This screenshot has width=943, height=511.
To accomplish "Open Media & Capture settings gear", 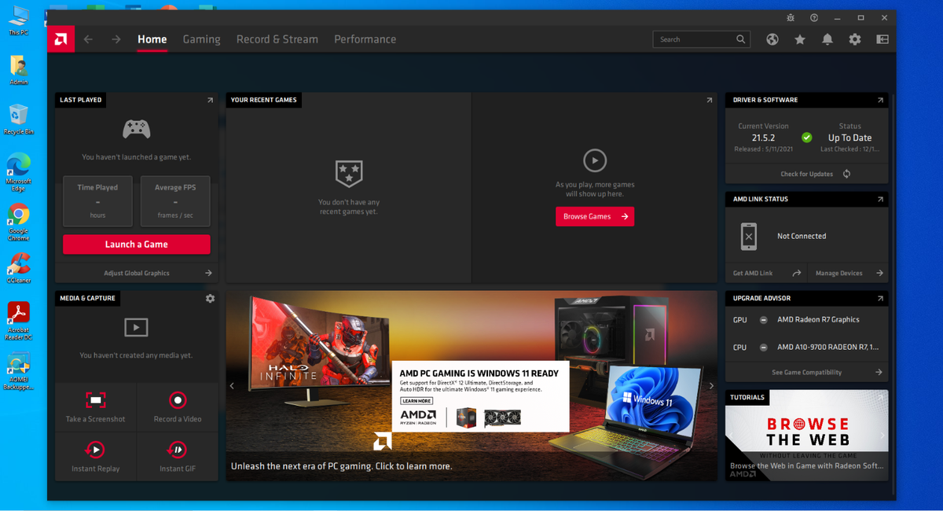I will [210, 299].
